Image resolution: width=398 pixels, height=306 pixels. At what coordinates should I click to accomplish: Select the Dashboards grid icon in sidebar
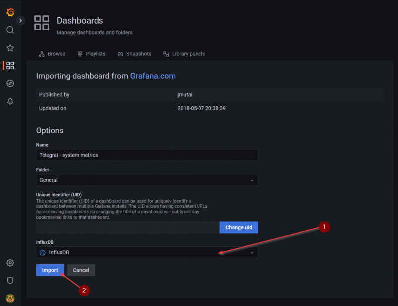(10, 66)
